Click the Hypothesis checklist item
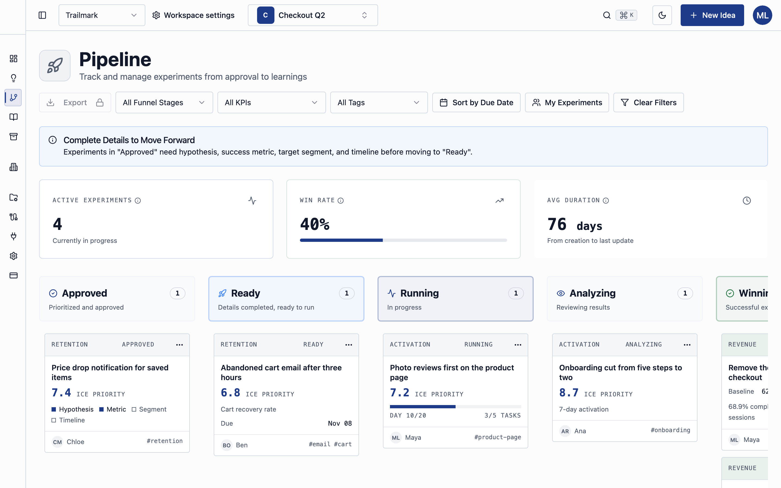Image resolution: width=781 pixels, height=488 pixels. point(72,409)
